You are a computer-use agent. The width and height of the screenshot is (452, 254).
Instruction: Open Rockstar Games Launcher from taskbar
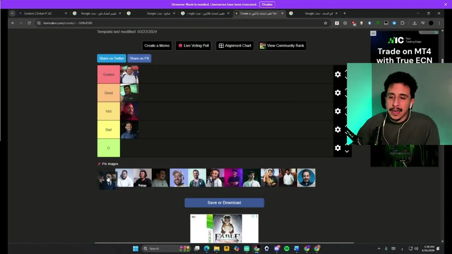click(226, 249)
